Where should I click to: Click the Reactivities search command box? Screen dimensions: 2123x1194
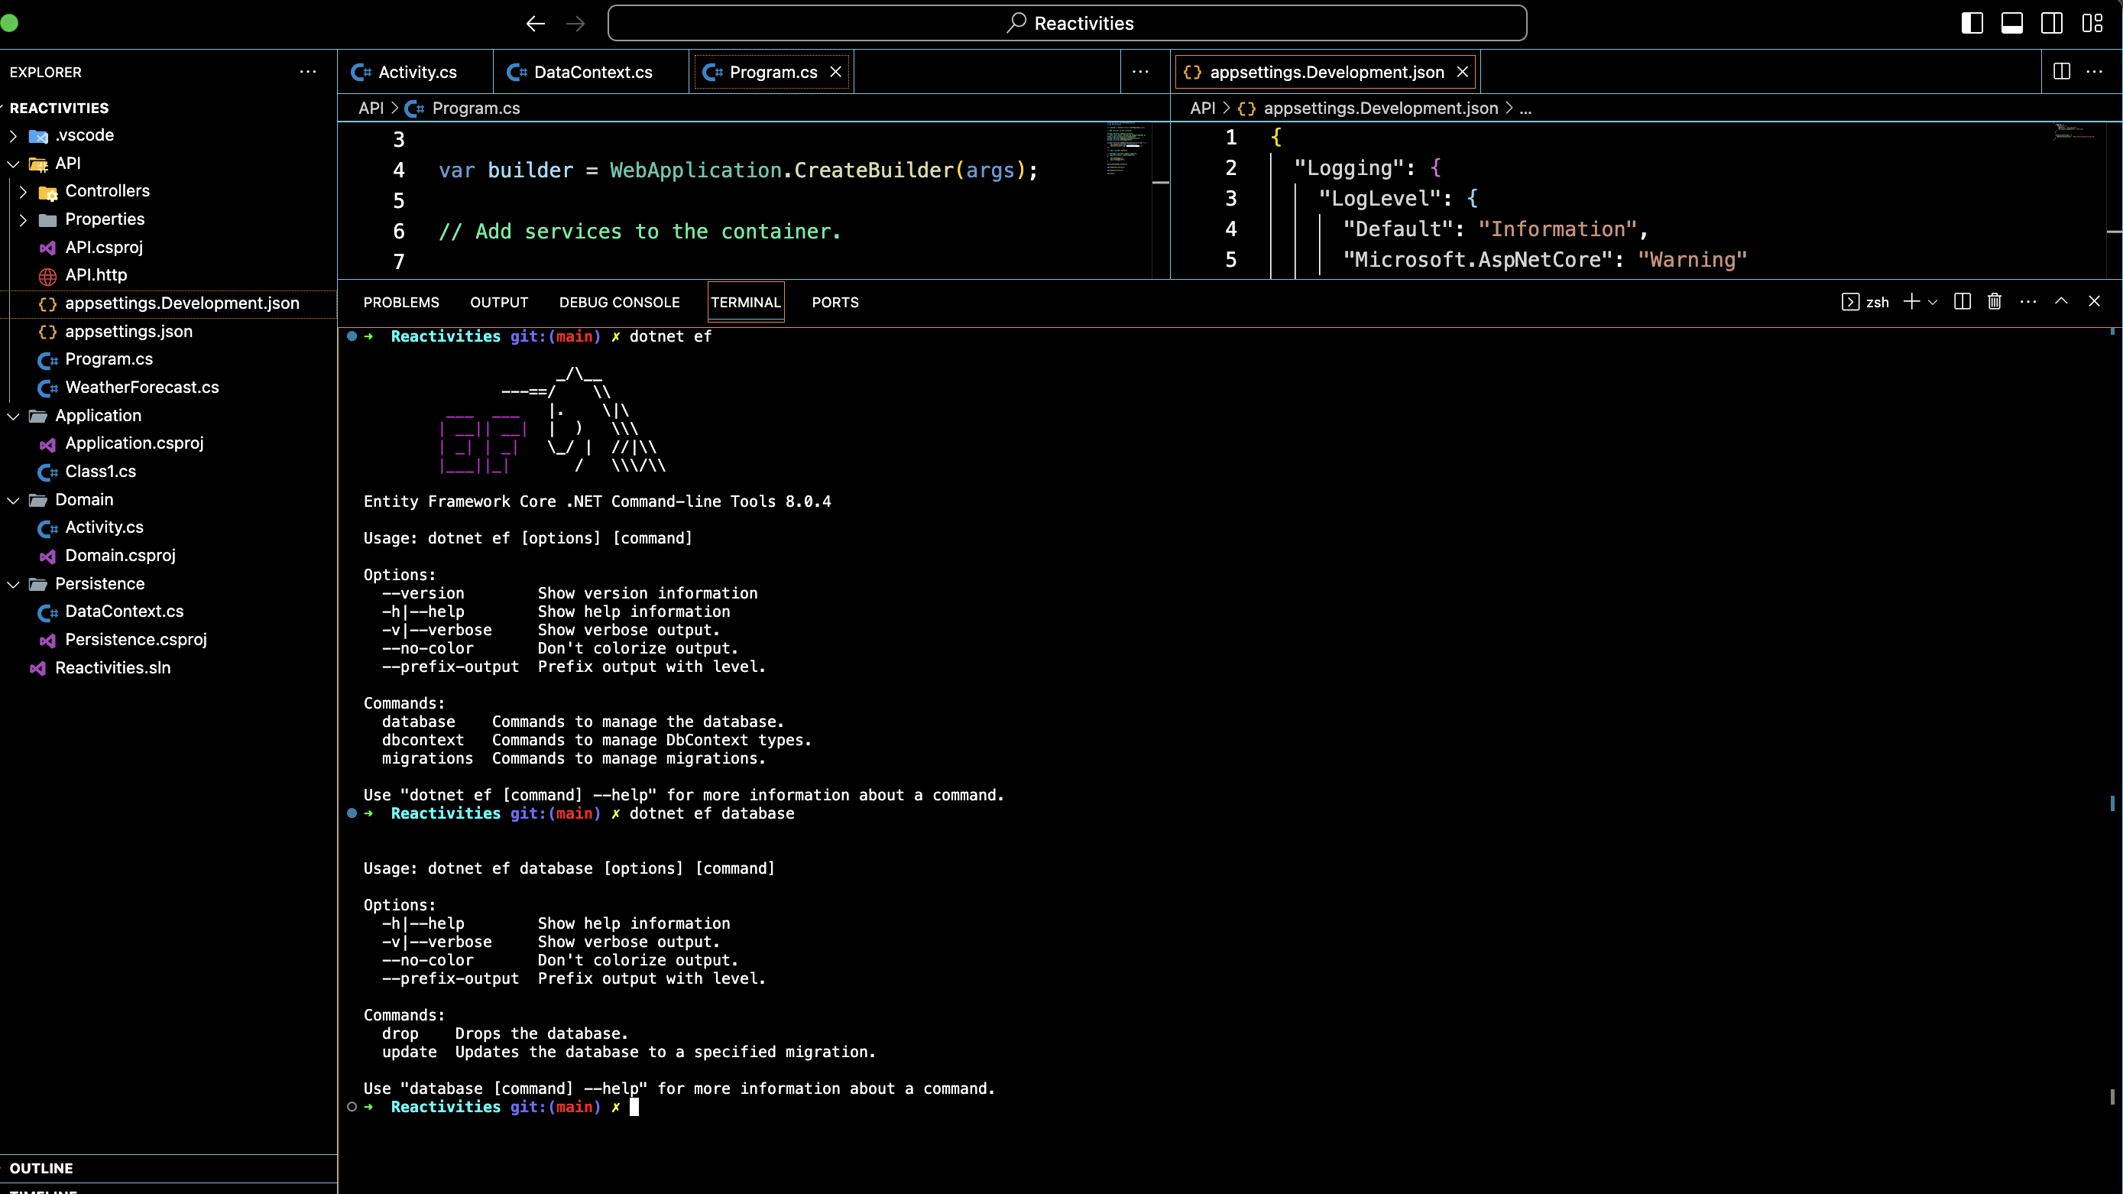coord(1066,23)
